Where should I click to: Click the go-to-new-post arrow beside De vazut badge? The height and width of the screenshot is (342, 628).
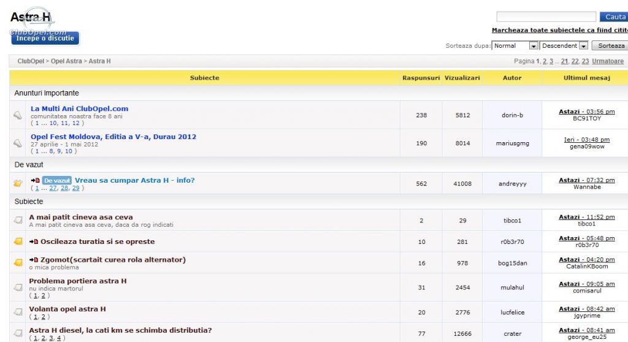click(35, 181)
